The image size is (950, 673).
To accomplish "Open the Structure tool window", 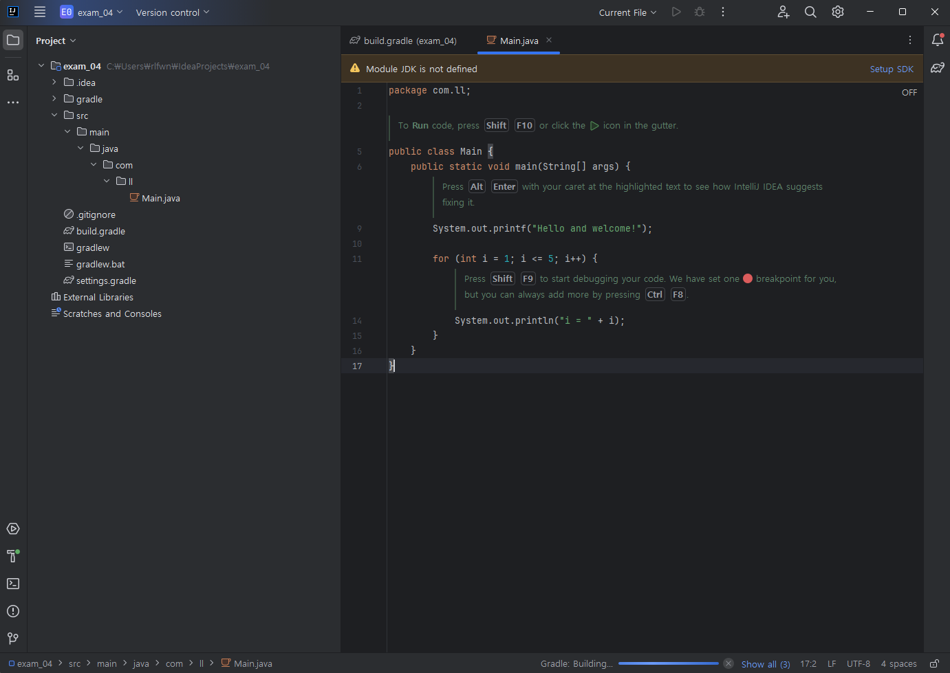I will pyautogui.click(x=12, y=75).
